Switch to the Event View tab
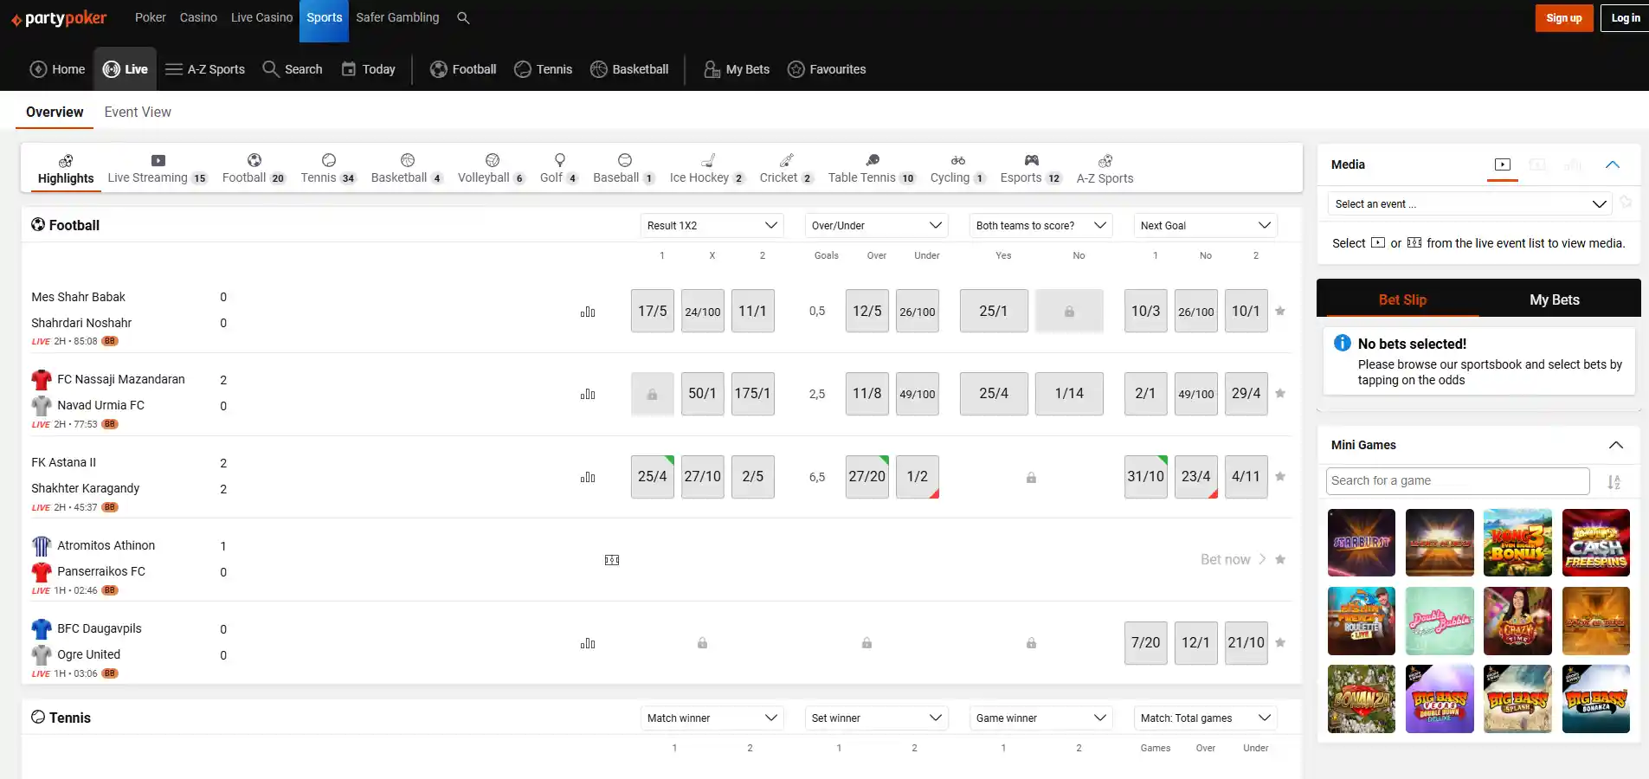 (x=138, y=112)
